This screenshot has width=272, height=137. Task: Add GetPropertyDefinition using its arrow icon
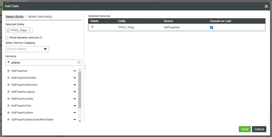click(x=75, y=78)
